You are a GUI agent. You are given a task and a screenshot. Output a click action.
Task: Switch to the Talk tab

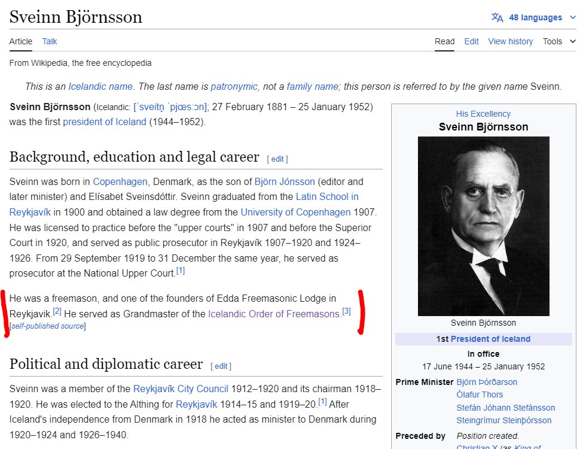click(50, 41)
